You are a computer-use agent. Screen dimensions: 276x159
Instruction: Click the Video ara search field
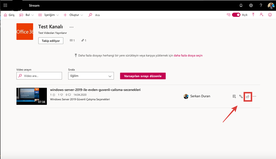[x=39, y=76]
